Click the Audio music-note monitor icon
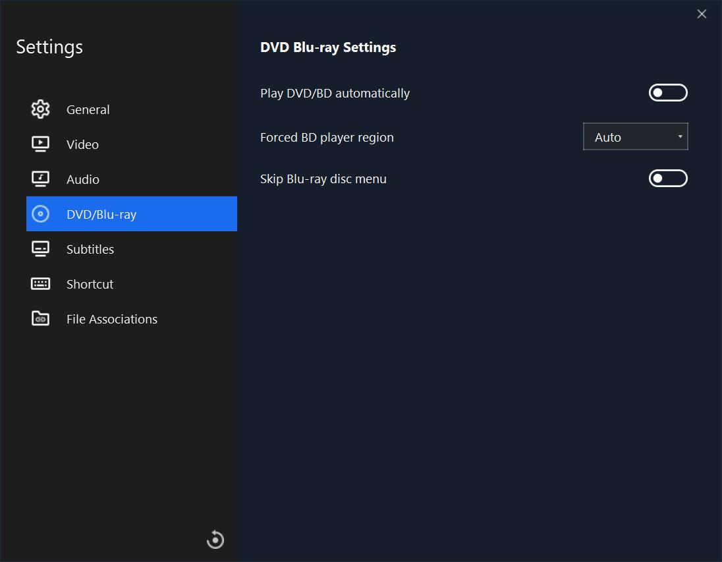 pos(41,179)
